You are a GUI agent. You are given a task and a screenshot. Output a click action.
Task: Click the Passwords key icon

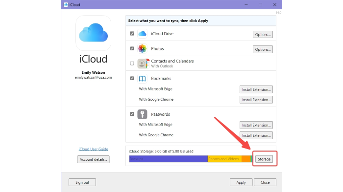[x=142, y=114]
